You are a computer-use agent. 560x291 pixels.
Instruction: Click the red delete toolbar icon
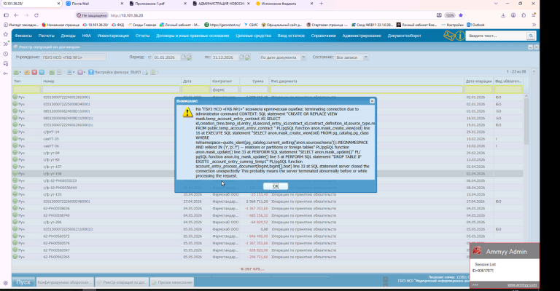click(x=34, y=72)
